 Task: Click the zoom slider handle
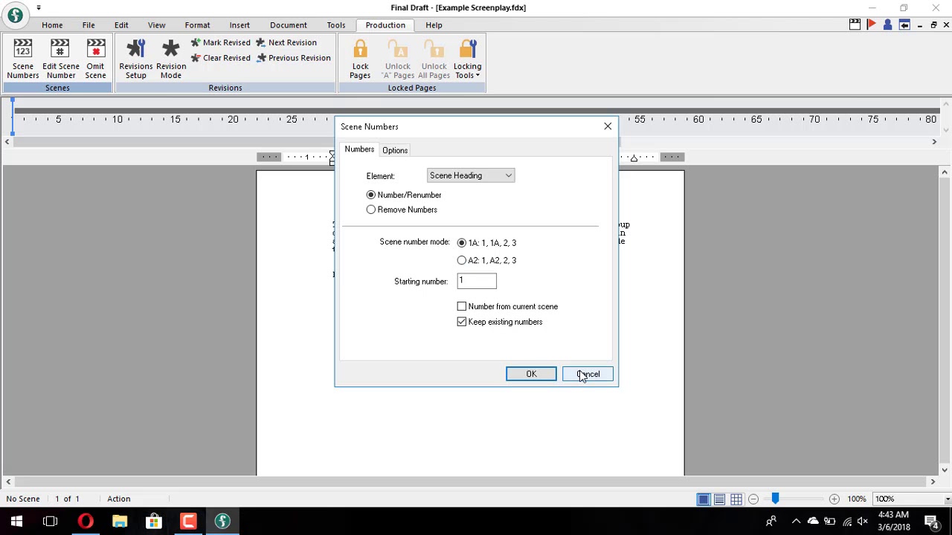pyautogui.click(x=775, y=499)
